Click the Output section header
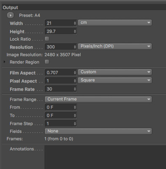Screen dimensions: 166x169 [84, 7]
